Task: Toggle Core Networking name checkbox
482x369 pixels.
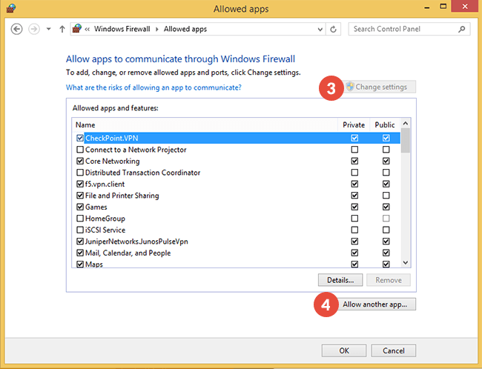Action: click(80, 161)
